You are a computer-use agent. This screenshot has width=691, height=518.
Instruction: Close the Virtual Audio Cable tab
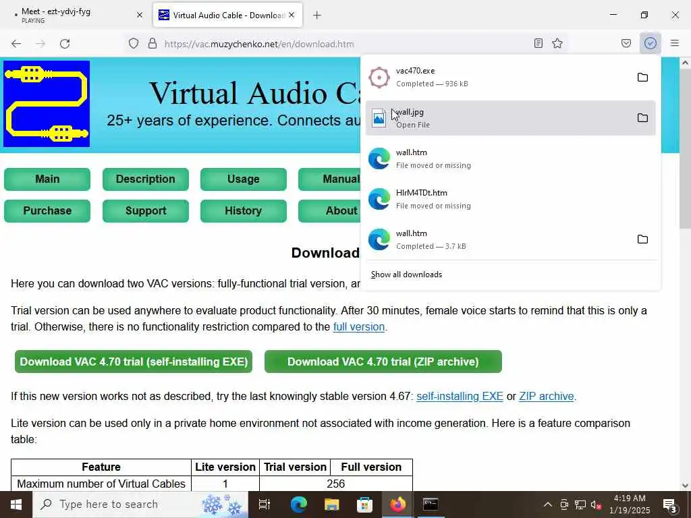click(x=292, y=15)
